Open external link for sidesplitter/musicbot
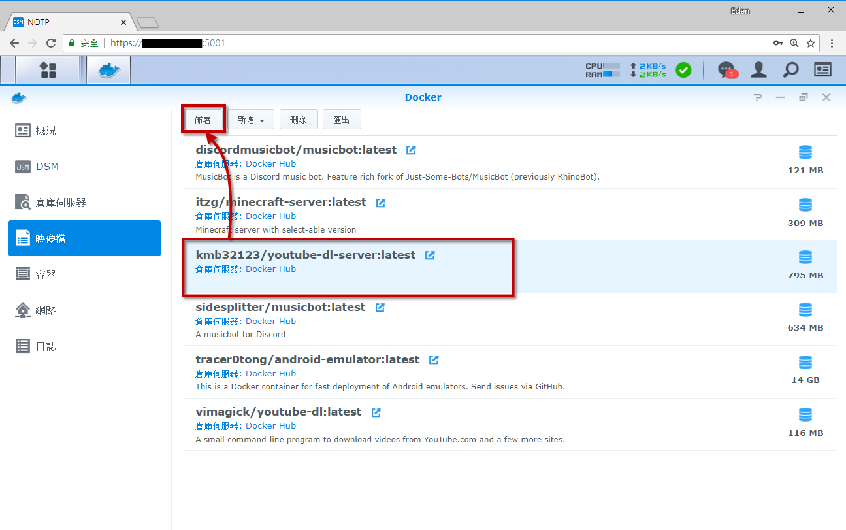The width and height of the screenshot is (846, 530). pos(380,307)
